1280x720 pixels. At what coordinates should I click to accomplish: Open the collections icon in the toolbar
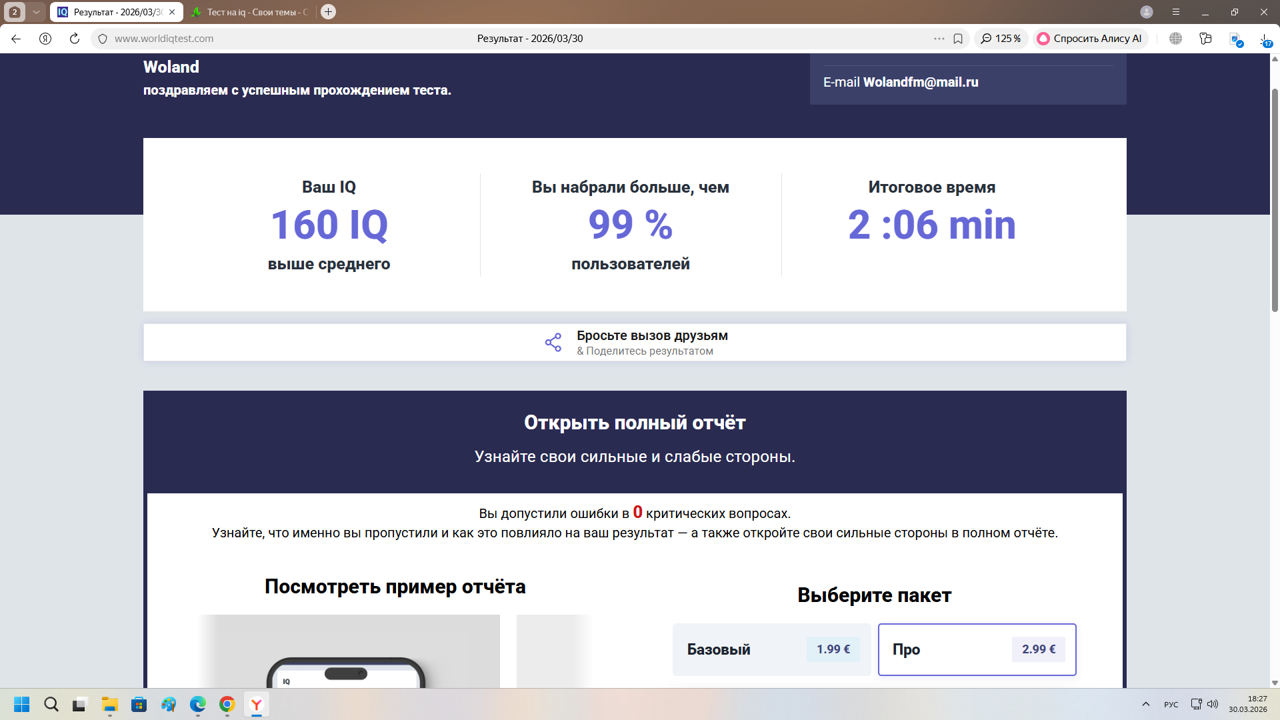pos(1206,38)
